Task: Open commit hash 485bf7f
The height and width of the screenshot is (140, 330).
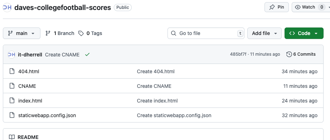Action: pos(238,54)
